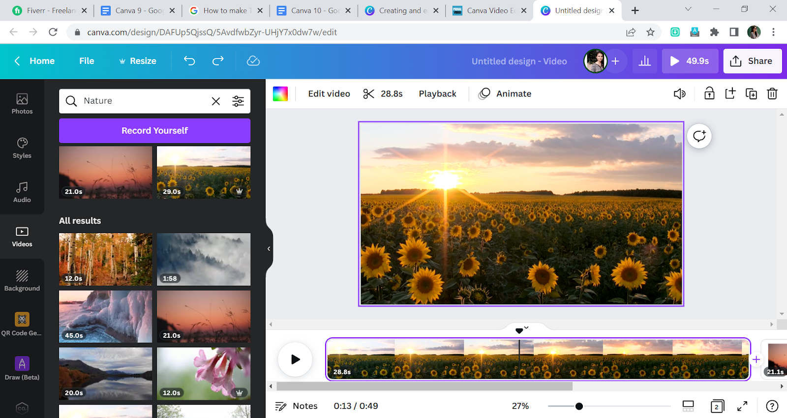Open the Animate panel

coord(505,93)
